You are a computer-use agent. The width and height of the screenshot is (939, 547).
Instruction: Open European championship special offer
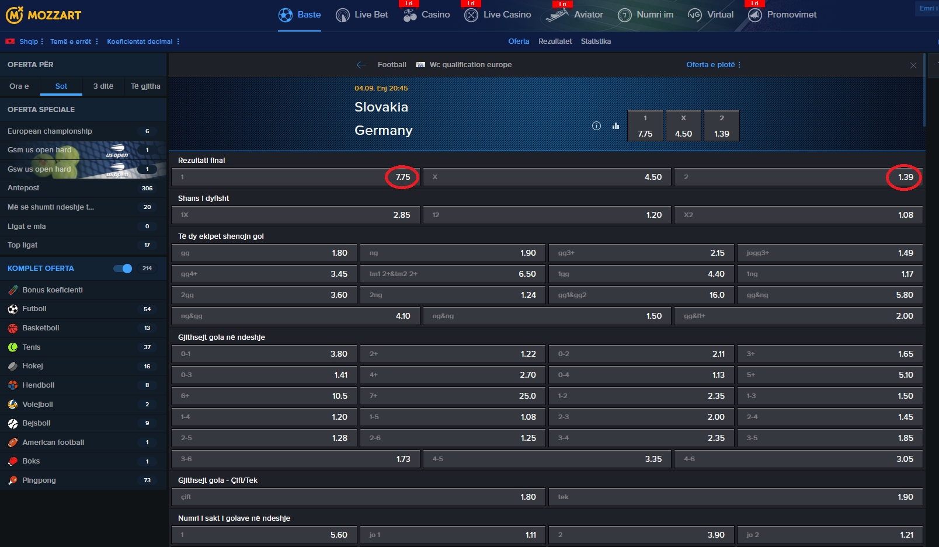click(x=83, y=131)
